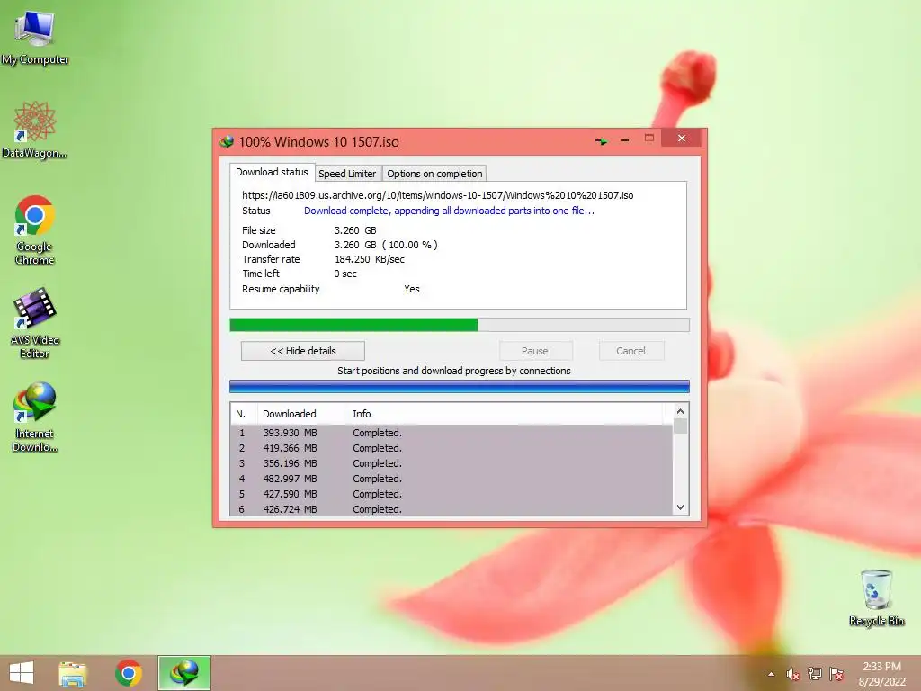Click the blue connections progress bar
The height and width of the screenshot is (691, 921).
coord(460,386)
